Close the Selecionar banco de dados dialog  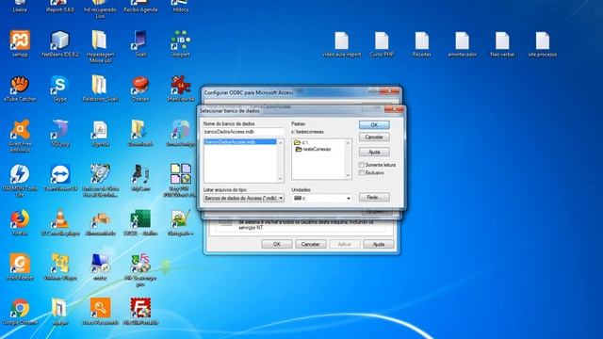pos(394,109)
